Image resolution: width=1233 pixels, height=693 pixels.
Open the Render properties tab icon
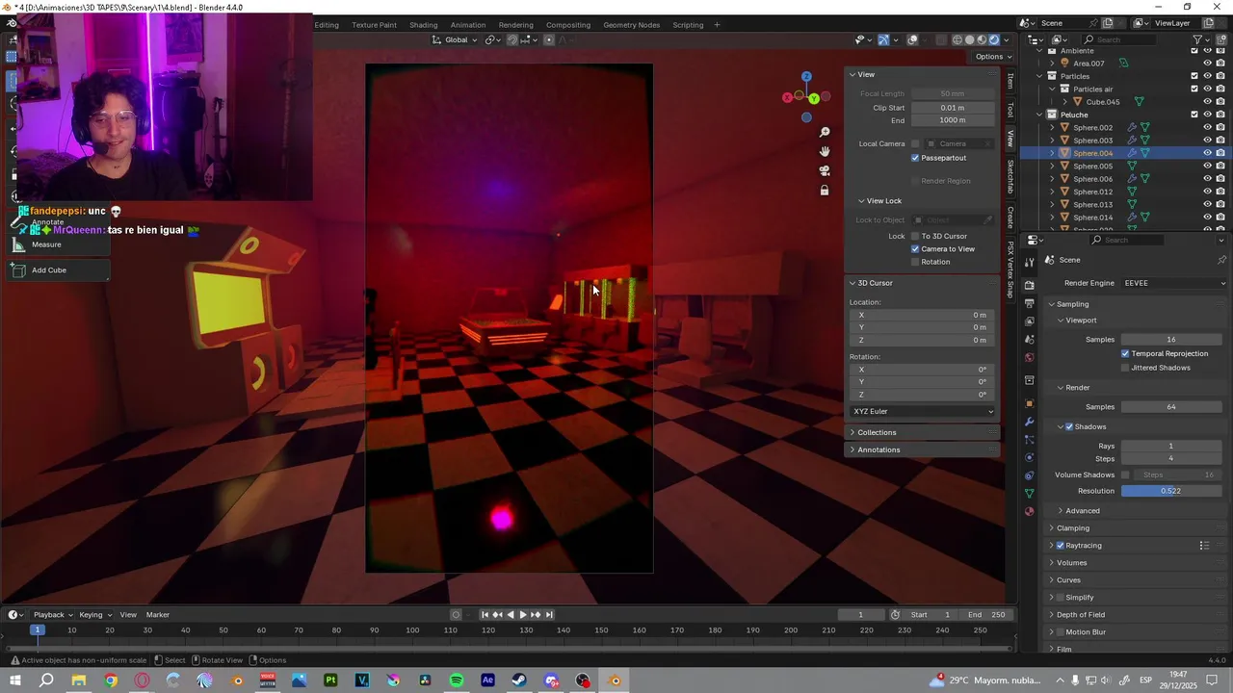tap(1029, 286)
